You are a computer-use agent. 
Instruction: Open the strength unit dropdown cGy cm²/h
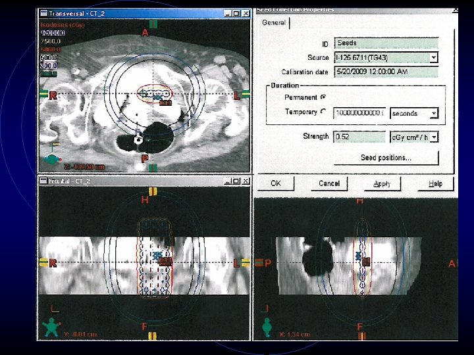click(x=434, y=137)
